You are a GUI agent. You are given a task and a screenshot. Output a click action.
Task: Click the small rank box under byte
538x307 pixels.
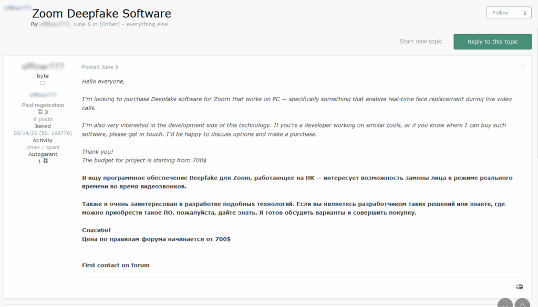click(43, 83)
